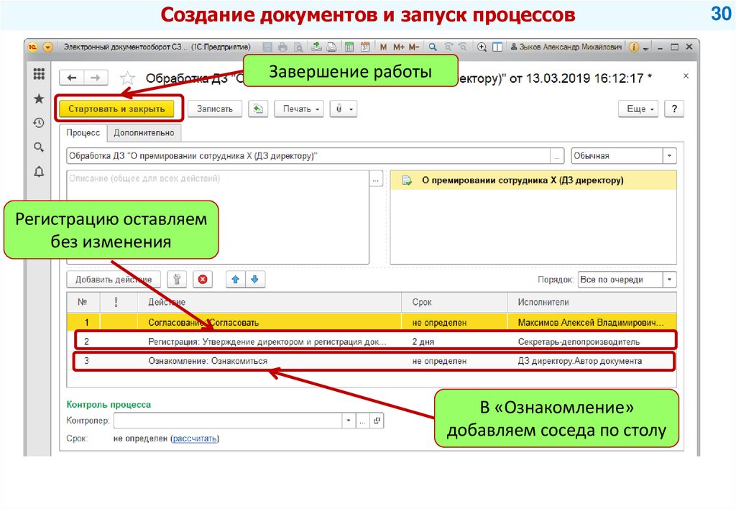736x509 pixels.
Task: Open History clock icon in sidebar
Action: (x=39, y=123)
